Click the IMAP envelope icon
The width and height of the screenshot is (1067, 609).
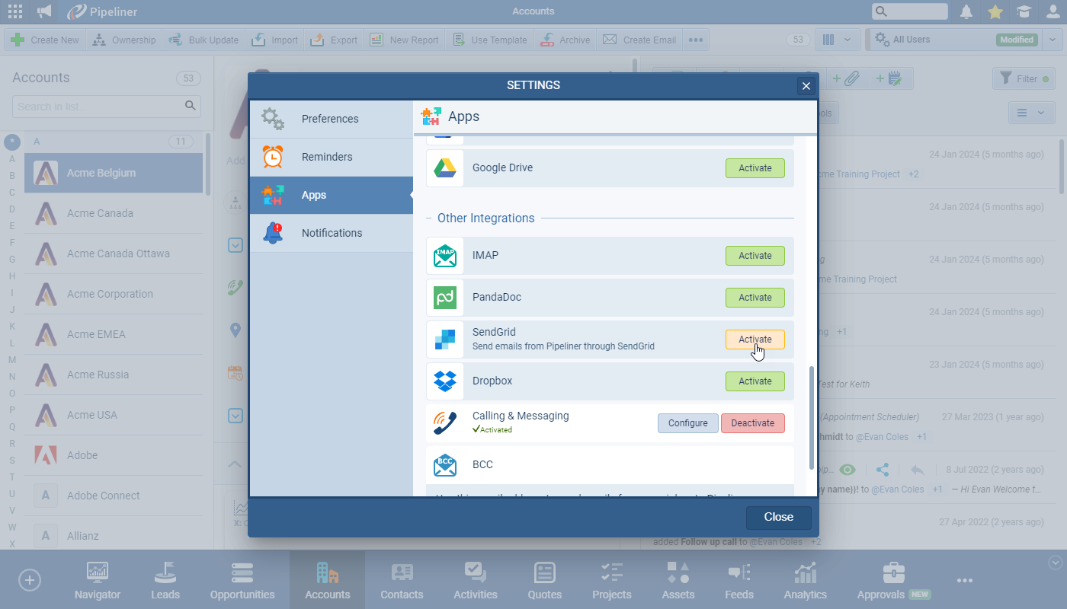[x=445, y=256]
